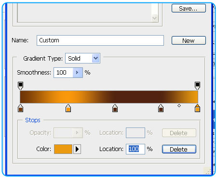Select the rightmost orange color stop
Screen dimensions: 217x178
point(197,108)
